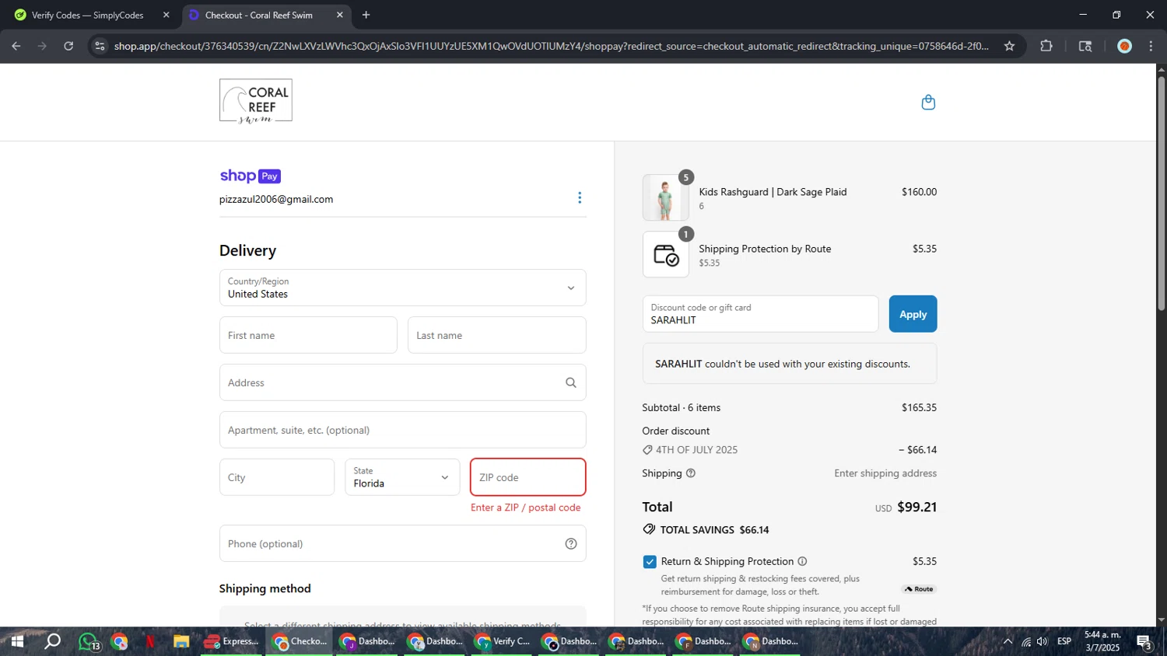1167x656 pixels.
Task: Open File Explorer from the taskbar
Action: 181,641
